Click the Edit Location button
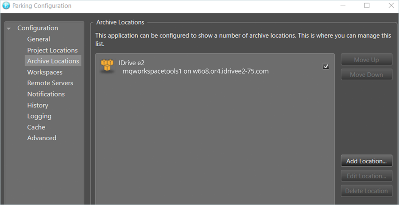Image resolution: width=399 pixels, height=205 pixels. pos(366,176)
